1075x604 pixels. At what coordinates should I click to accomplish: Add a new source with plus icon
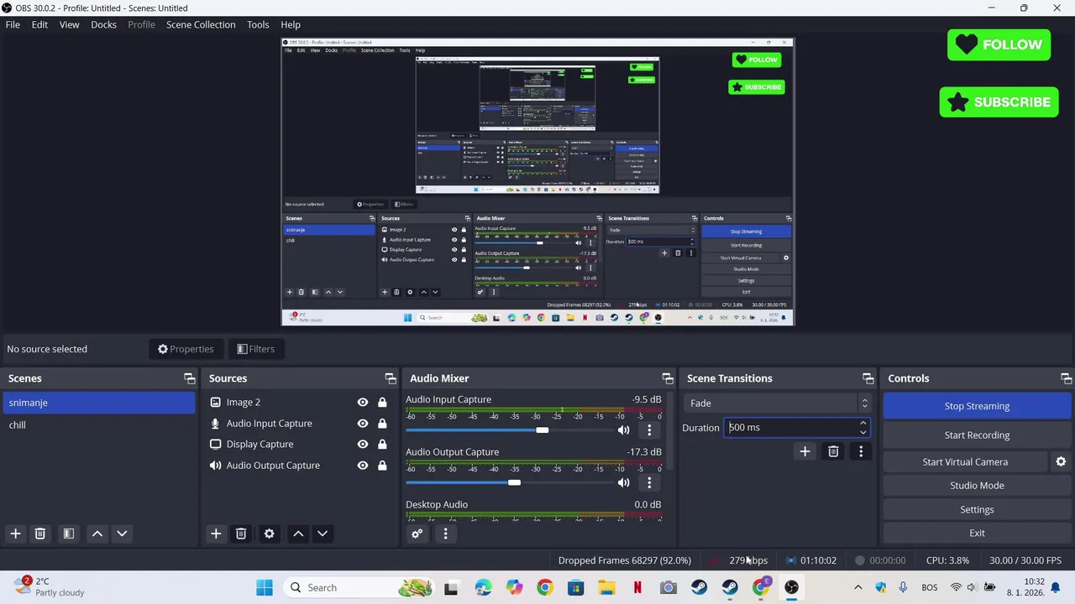click(x=216, y=534)
